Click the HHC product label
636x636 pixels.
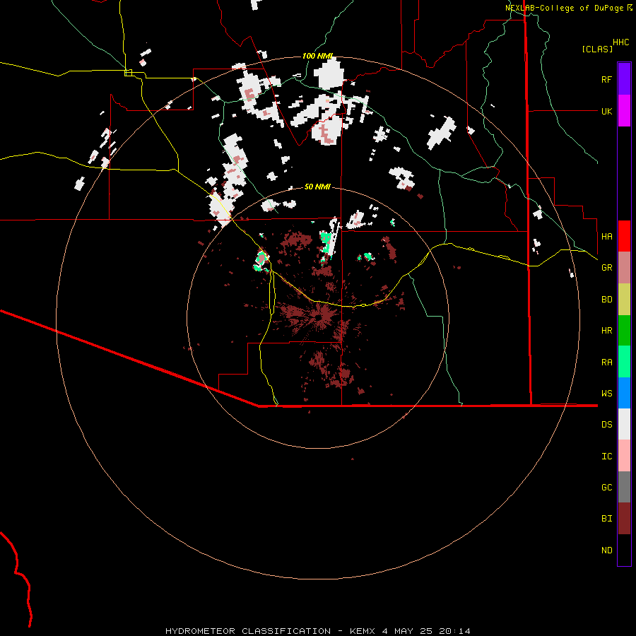(620, 42)
